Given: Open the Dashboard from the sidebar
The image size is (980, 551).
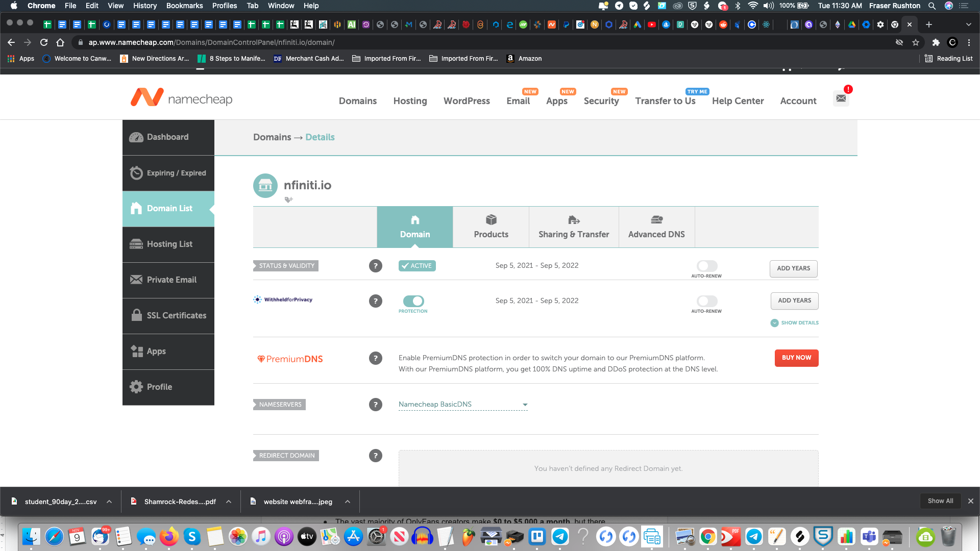Looking at the screenshot, I should pyautogui.click(x=167, y=137).
